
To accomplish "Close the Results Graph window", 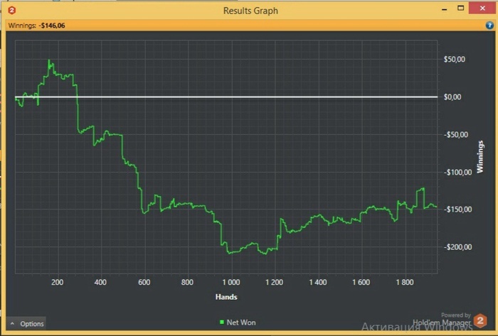I will click(x=482, y=9).
